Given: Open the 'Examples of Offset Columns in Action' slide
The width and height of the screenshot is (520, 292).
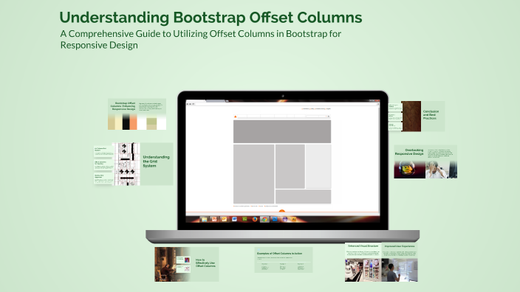Looking at the screenshot, I should coord(284,260).
